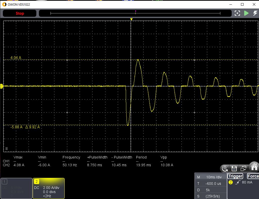This screenshot has height=199, width=259.
Task: Open the Home menu icon
Action: coord(254,167)
